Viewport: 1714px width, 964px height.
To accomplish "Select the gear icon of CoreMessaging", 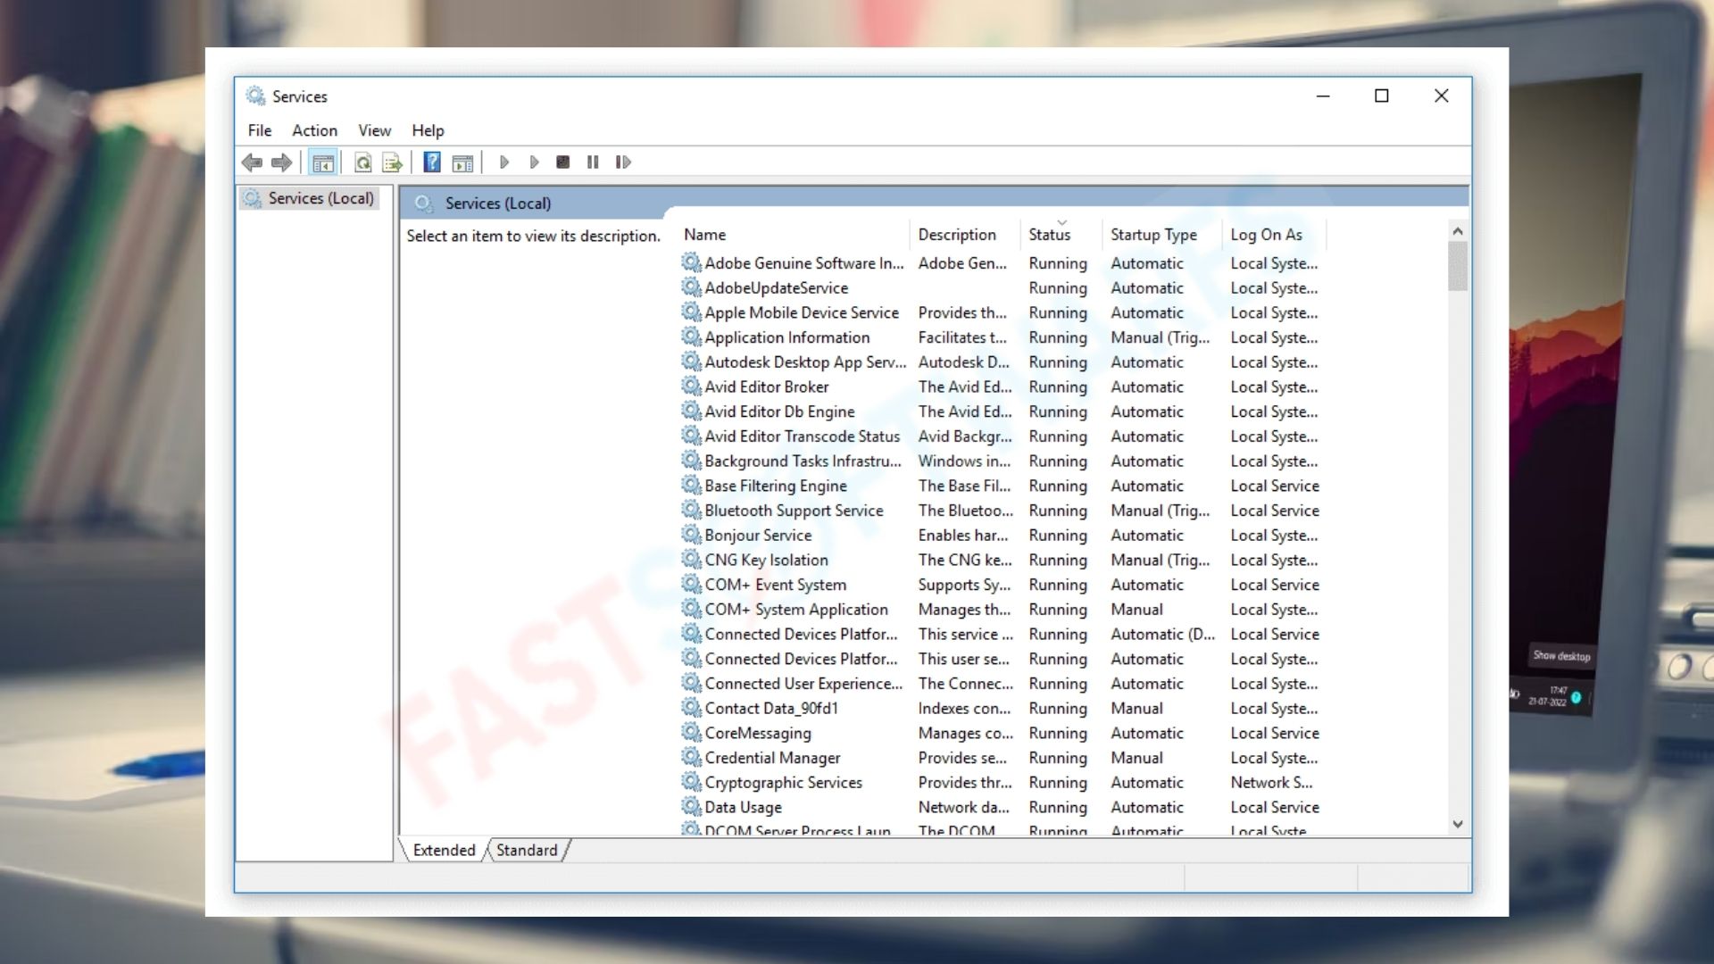I will 691,733.
